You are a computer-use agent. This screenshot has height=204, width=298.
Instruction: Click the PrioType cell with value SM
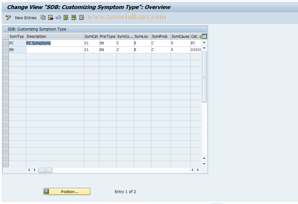(108, 43)
